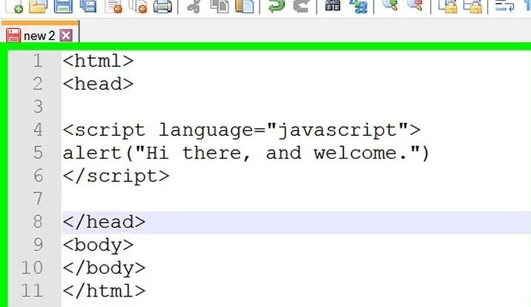Screen dimensions: 531x307
Task: Close the 'new 2' tab
Action: click(x=66, y=35)
